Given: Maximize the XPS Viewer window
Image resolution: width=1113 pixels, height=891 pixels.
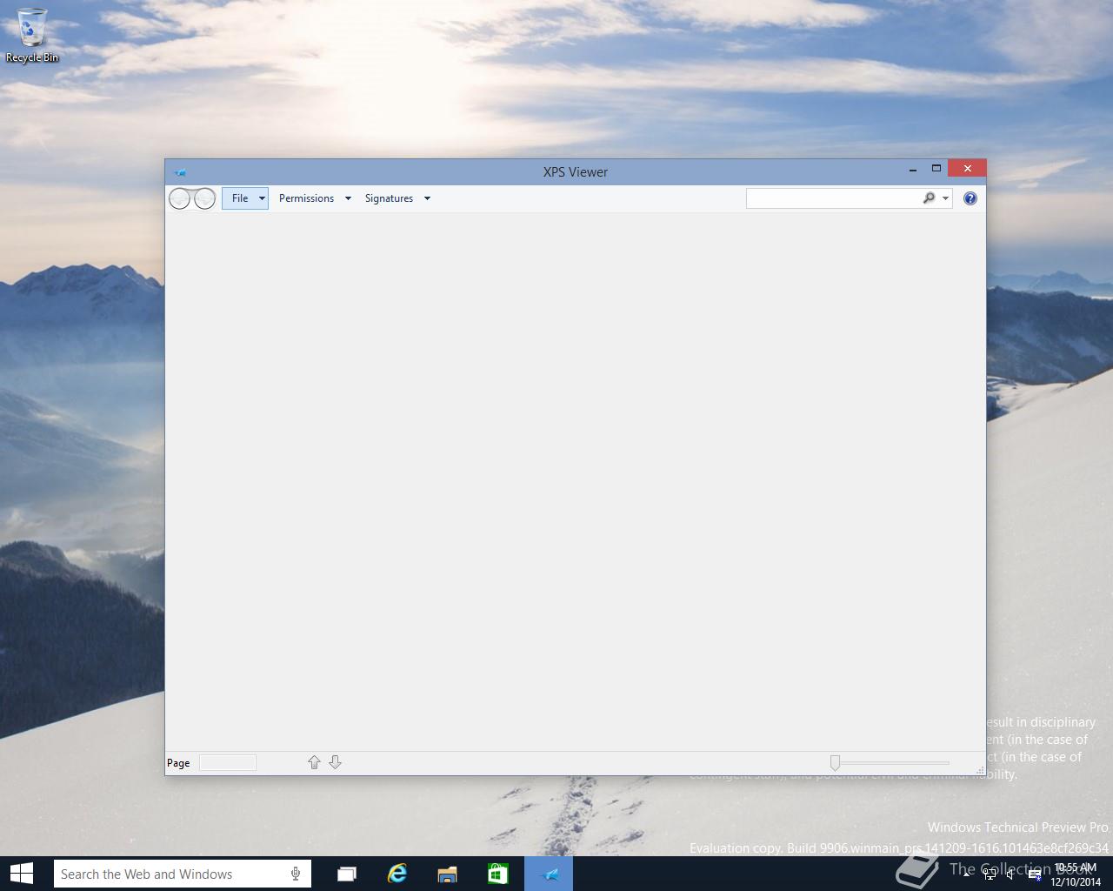Looking at the screenshot, I should tap(936, 169).
